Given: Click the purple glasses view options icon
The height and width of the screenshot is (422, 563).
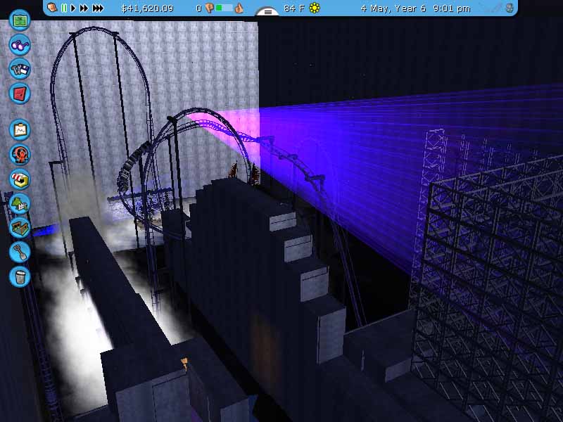Looking at the screenshot, I should 20,44.
